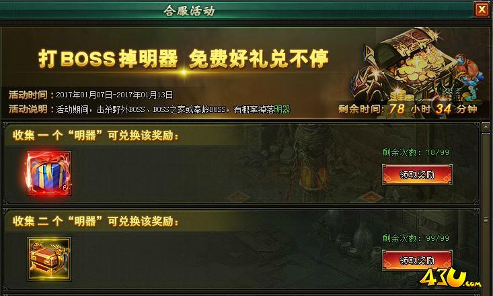Click the 打BOSS掉明器 banner headline
This screenshot has height=296, width=493.
point(184,58)
